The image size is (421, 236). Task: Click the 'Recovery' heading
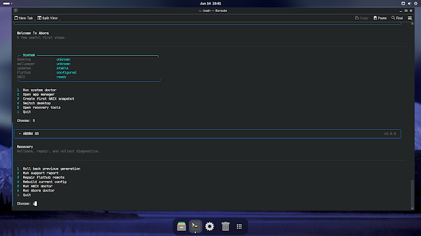pos(25,147)
